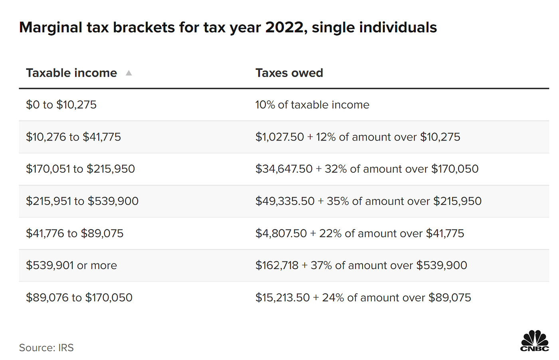The image size is (559, 360).
Task: Toggle the sort arrow beside Taxable income
Action: click(129, 73)
